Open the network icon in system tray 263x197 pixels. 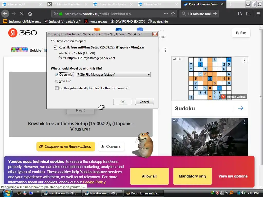pos(238,193)
